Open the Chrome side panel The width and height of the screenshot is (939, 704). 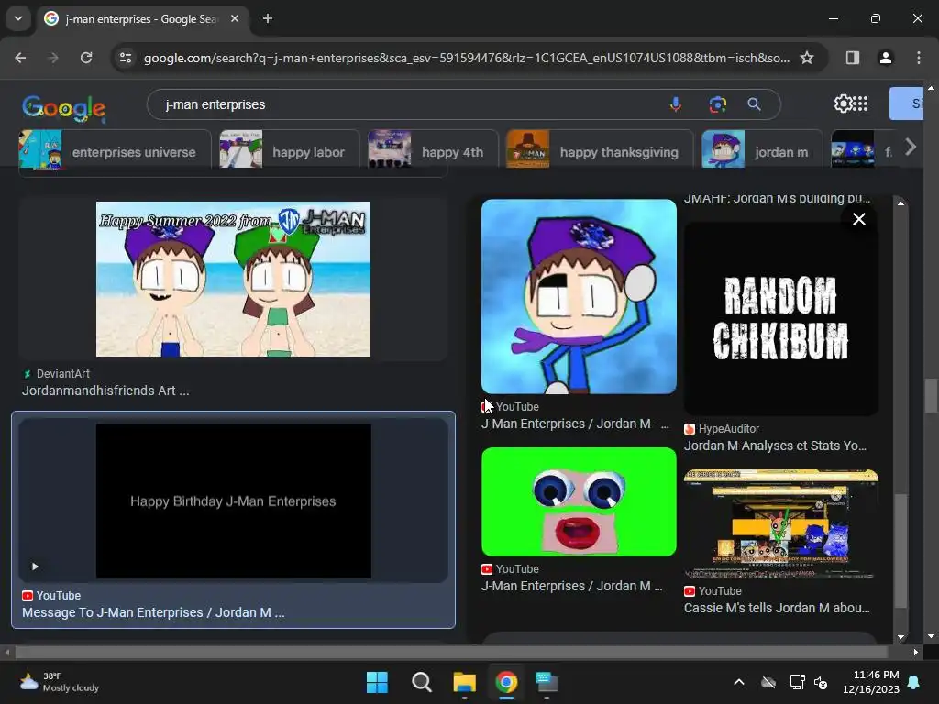point(852,58)
